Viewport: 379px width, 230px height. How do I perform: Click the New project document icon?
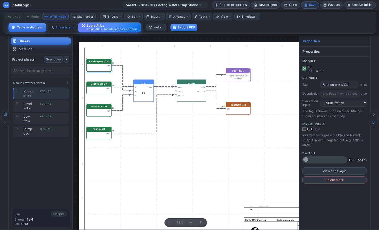255,5
